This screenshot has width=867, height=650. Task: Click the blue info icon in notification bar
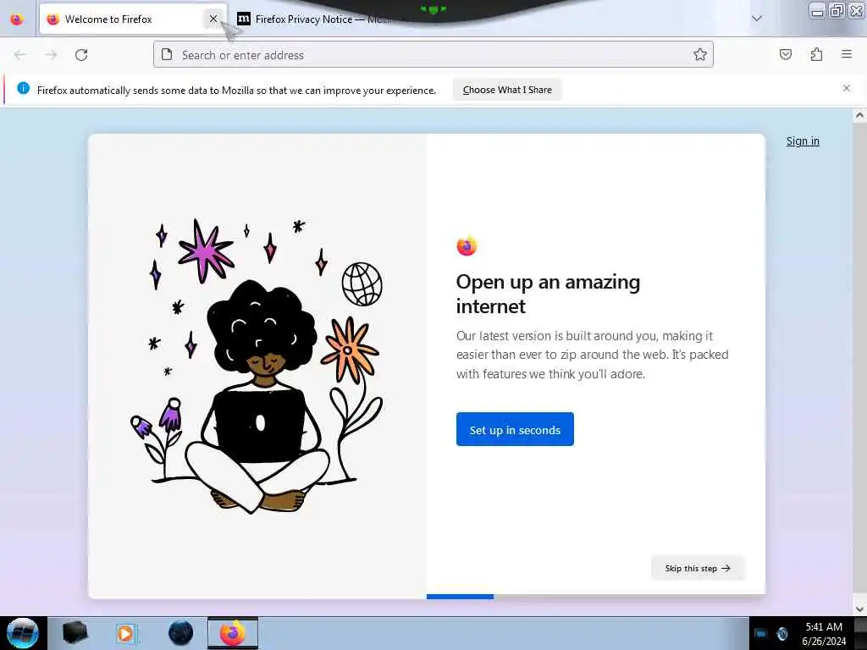[23, 88]
